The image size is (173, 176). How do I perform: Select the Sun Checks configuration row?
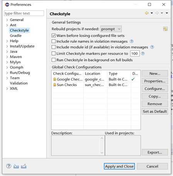[96, 85]
